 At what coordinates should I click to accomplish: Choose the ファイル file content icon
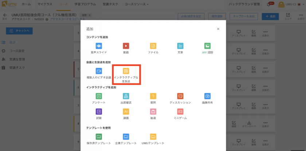point(153,46)
